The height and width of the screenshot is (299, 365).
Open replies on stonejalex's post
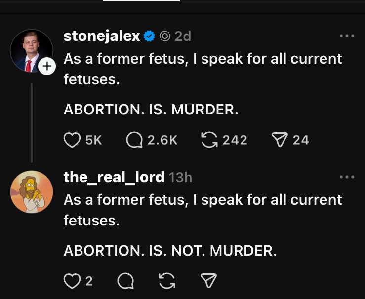[x=135, y=140]
